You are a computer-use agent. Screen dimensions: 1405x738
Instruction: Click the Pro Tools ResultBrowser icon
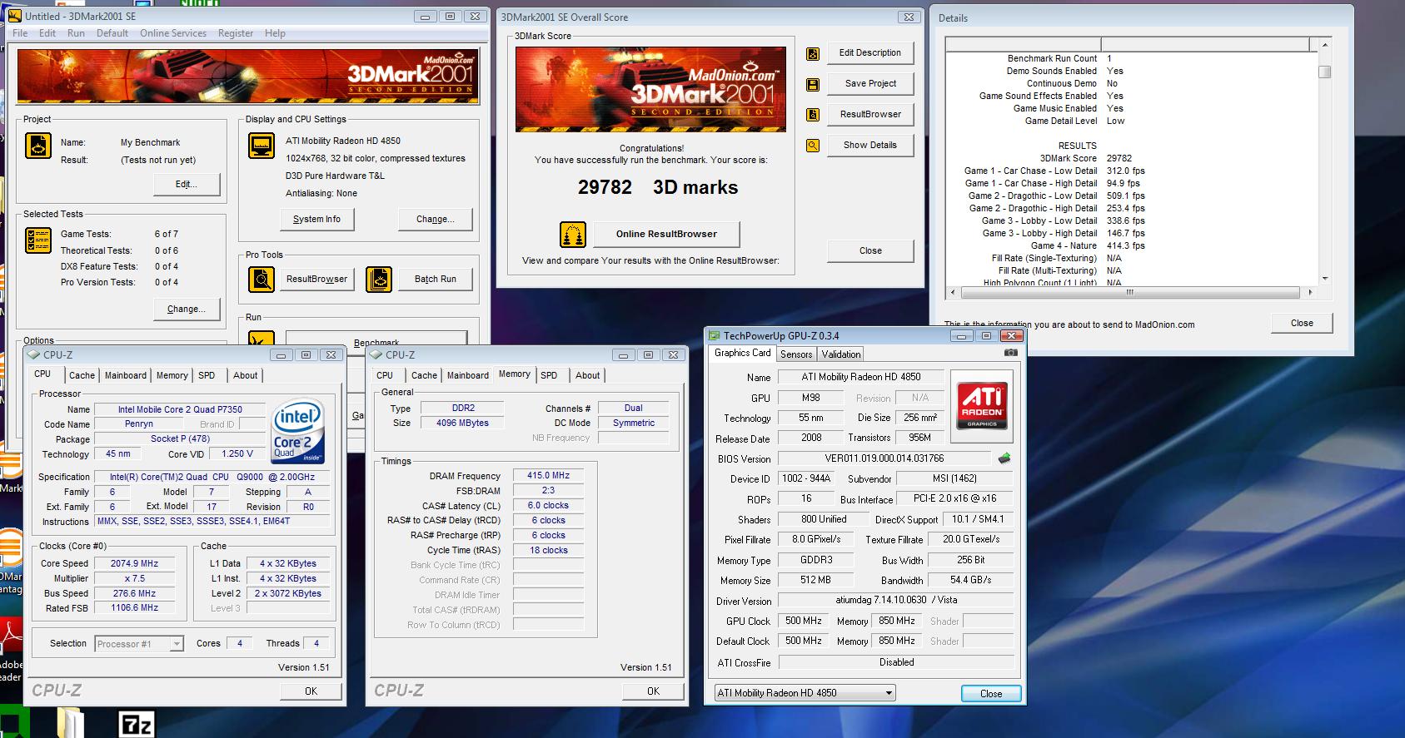pyautogui.click(x=262, y=280)
